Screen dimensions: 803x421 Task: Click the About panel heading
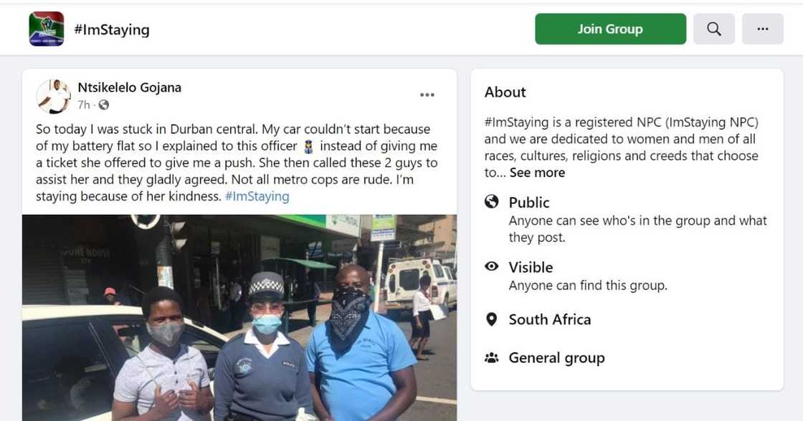point(505,92)
